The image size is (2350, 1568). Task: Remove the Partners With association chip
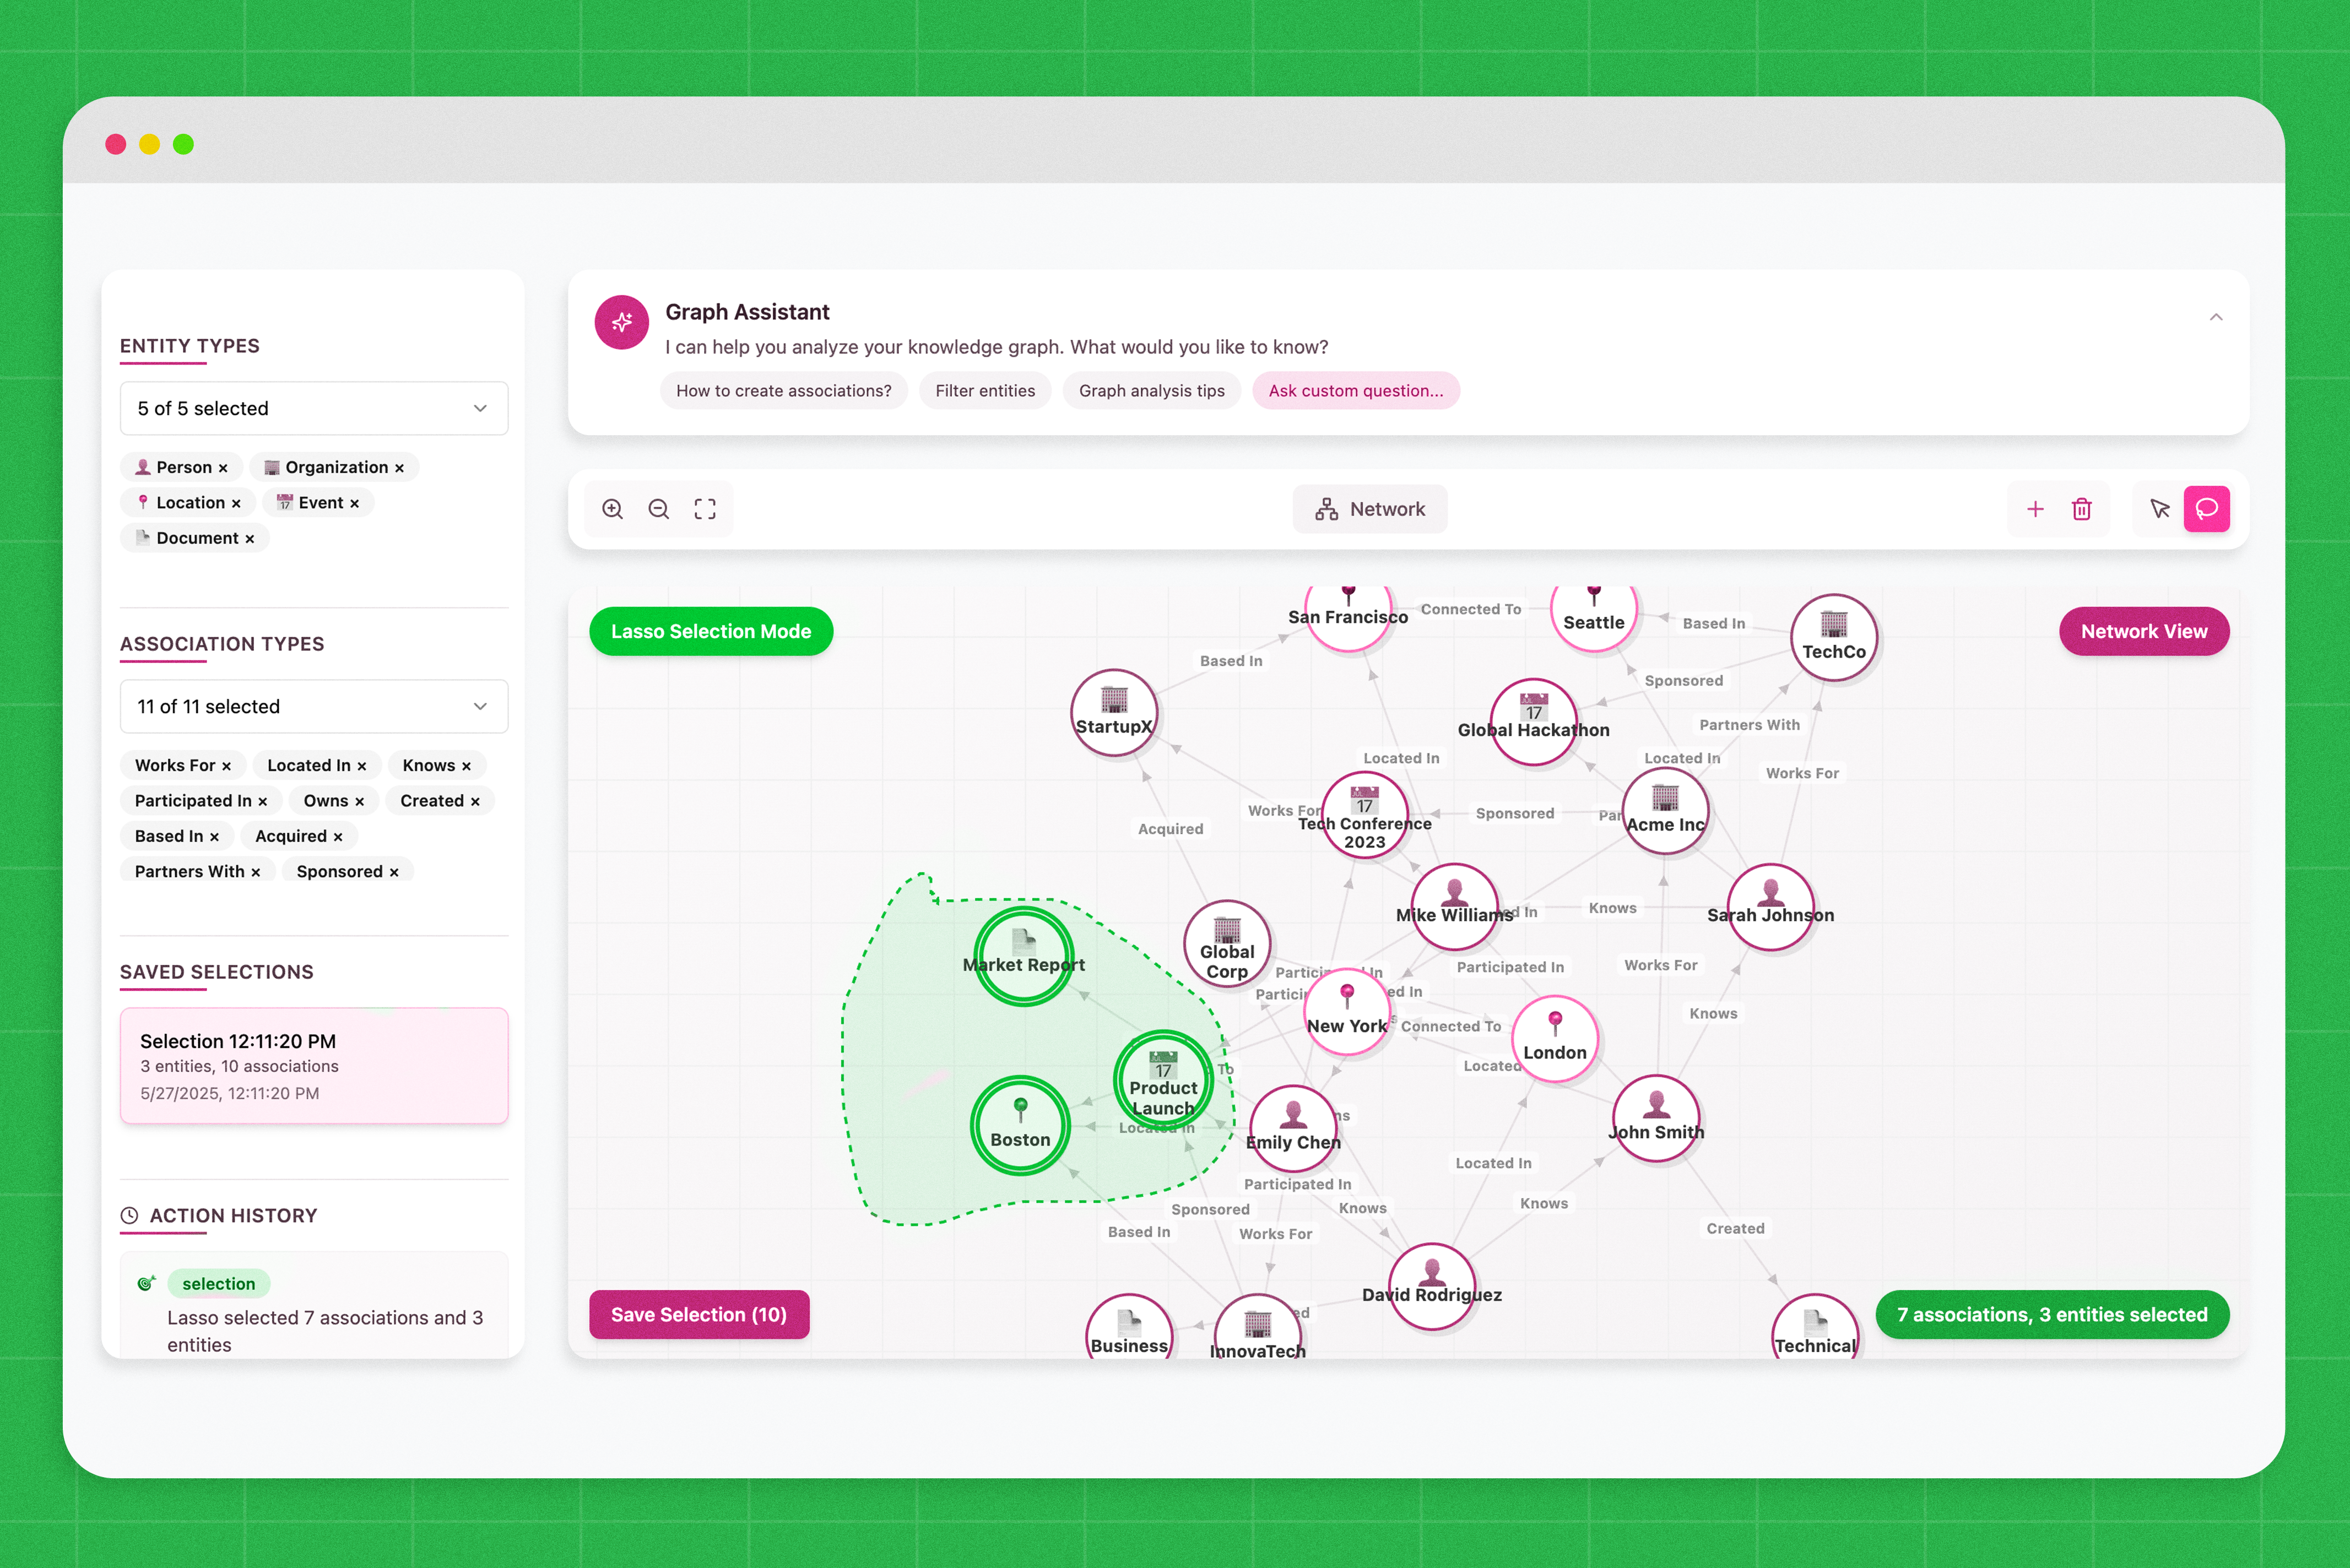(x=255, y=872)
